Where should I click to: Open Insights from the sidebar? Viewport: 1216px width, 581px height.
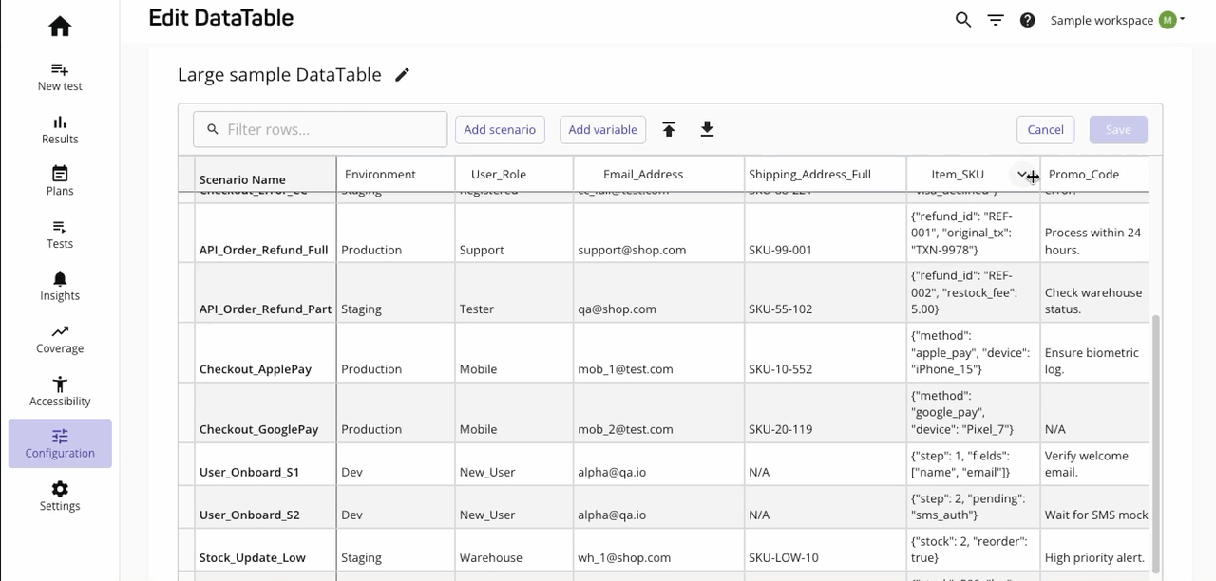[x=59, y=286]
